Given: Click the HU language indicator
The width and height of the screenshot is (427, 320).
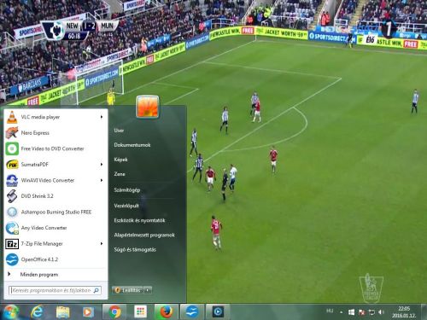Looking at the screenshot, I should point(330,311).
